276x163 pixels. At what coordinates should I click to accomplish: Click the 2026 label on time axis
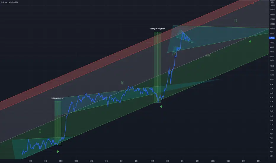click(x=259, y=161)
